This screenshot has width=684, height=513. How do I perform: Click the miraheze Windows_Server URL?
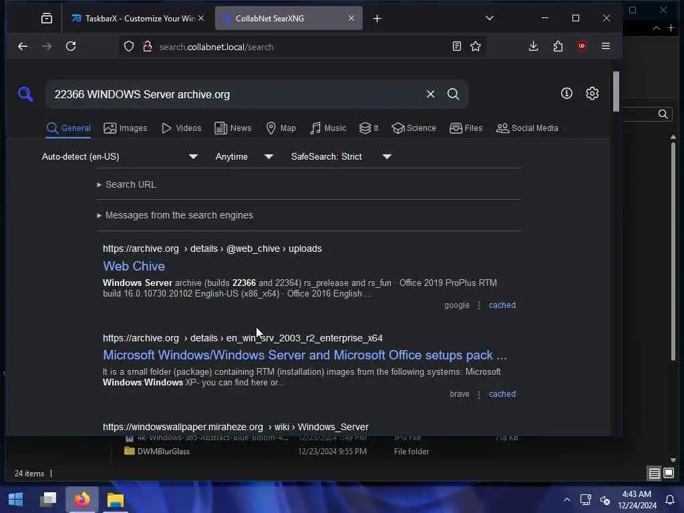[x=236, y=427]
